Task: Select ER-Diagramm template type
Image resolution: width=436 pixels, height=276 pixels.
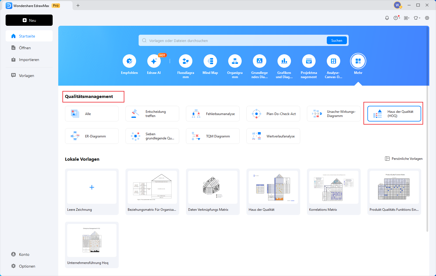Action: [92, 136]
